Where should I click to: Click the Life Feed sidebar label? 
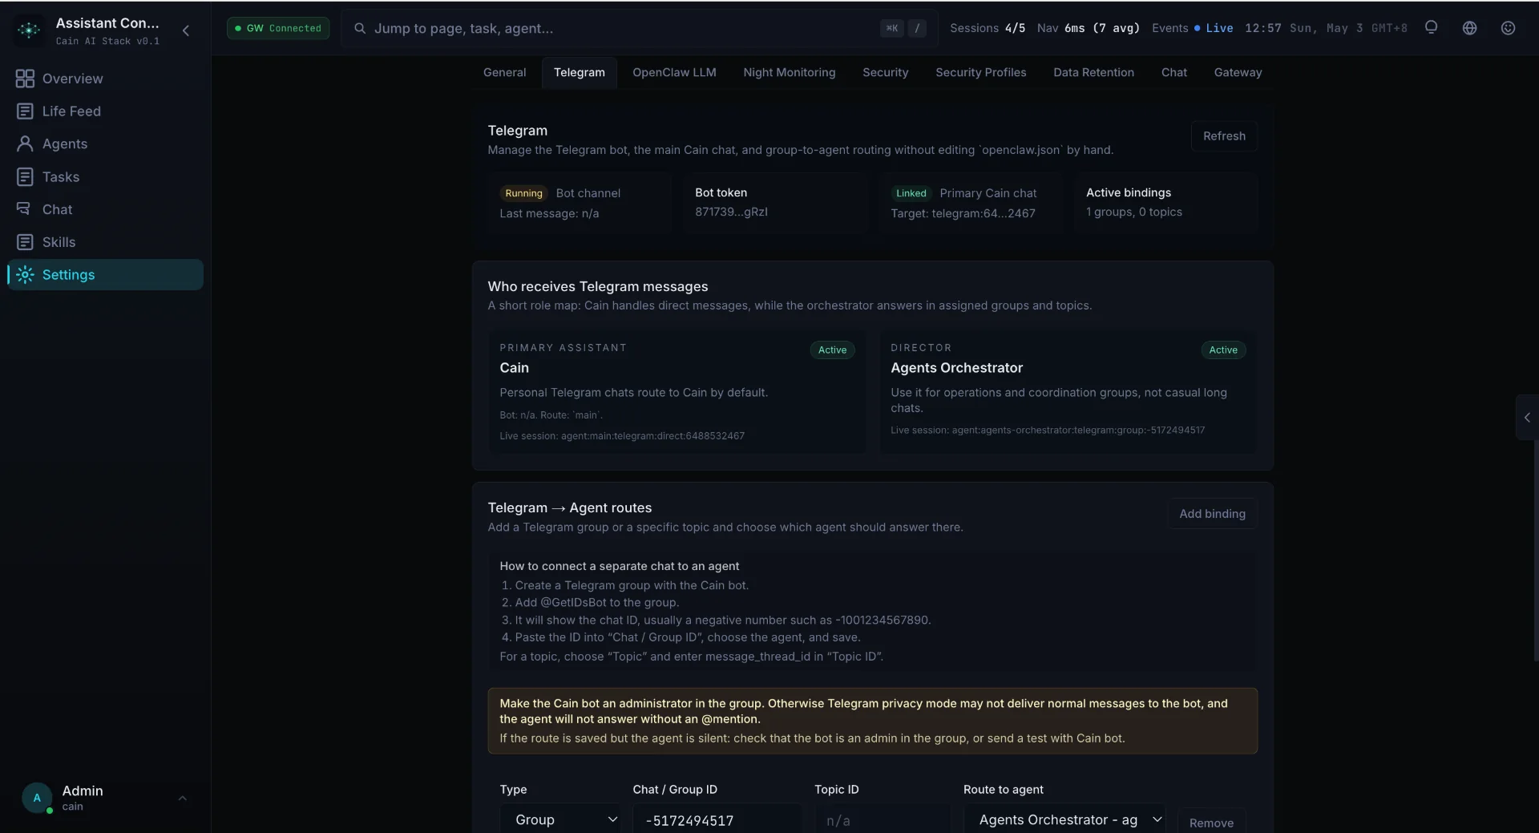point(71,111)
